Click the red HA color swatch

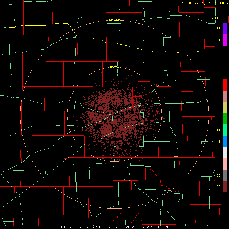[x=225, y=85]
